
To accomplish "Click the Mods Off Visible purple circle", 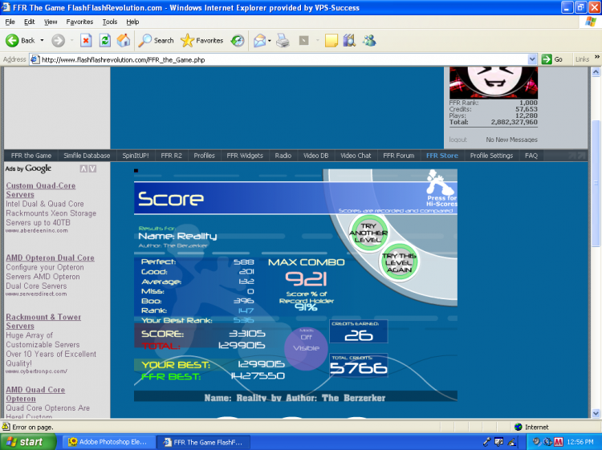I will 306,348.
